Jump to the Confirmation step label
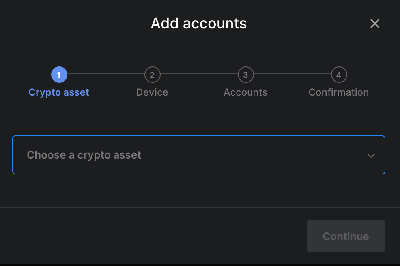The height and width of the screenshot is (266, 400). point(339,92)
